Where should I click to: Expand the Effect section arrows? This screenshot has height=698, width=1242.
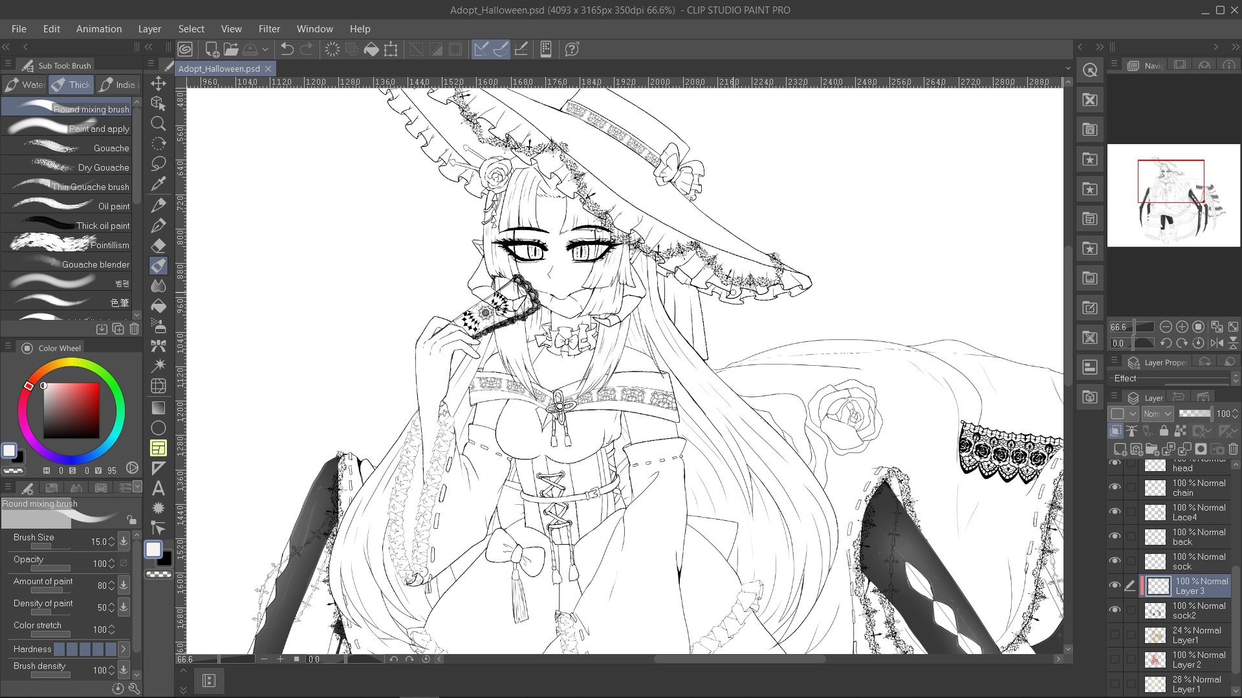tap(1235, 378)
